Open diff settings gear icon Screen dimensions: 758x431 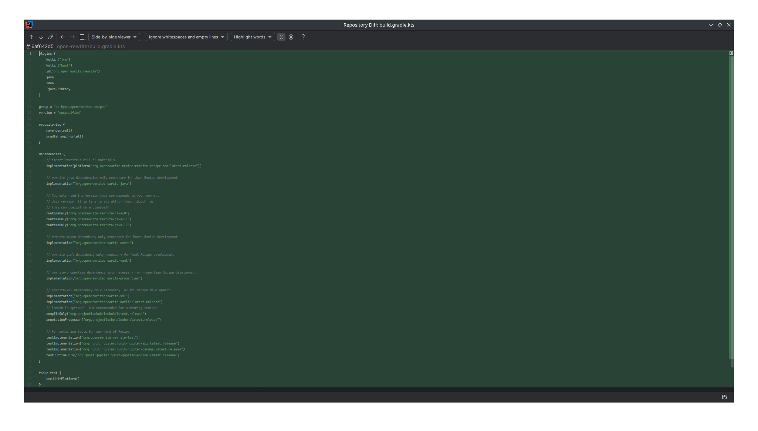click(291, 37)
